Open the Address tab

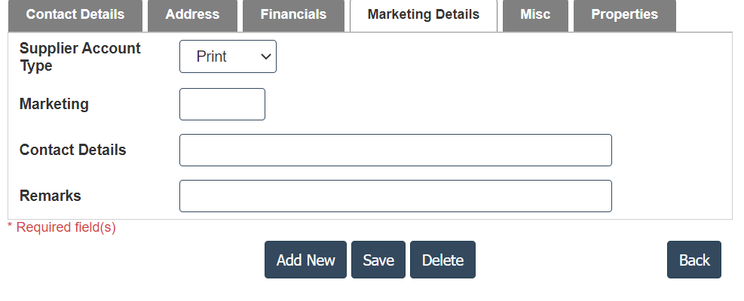tap(192, 15)
